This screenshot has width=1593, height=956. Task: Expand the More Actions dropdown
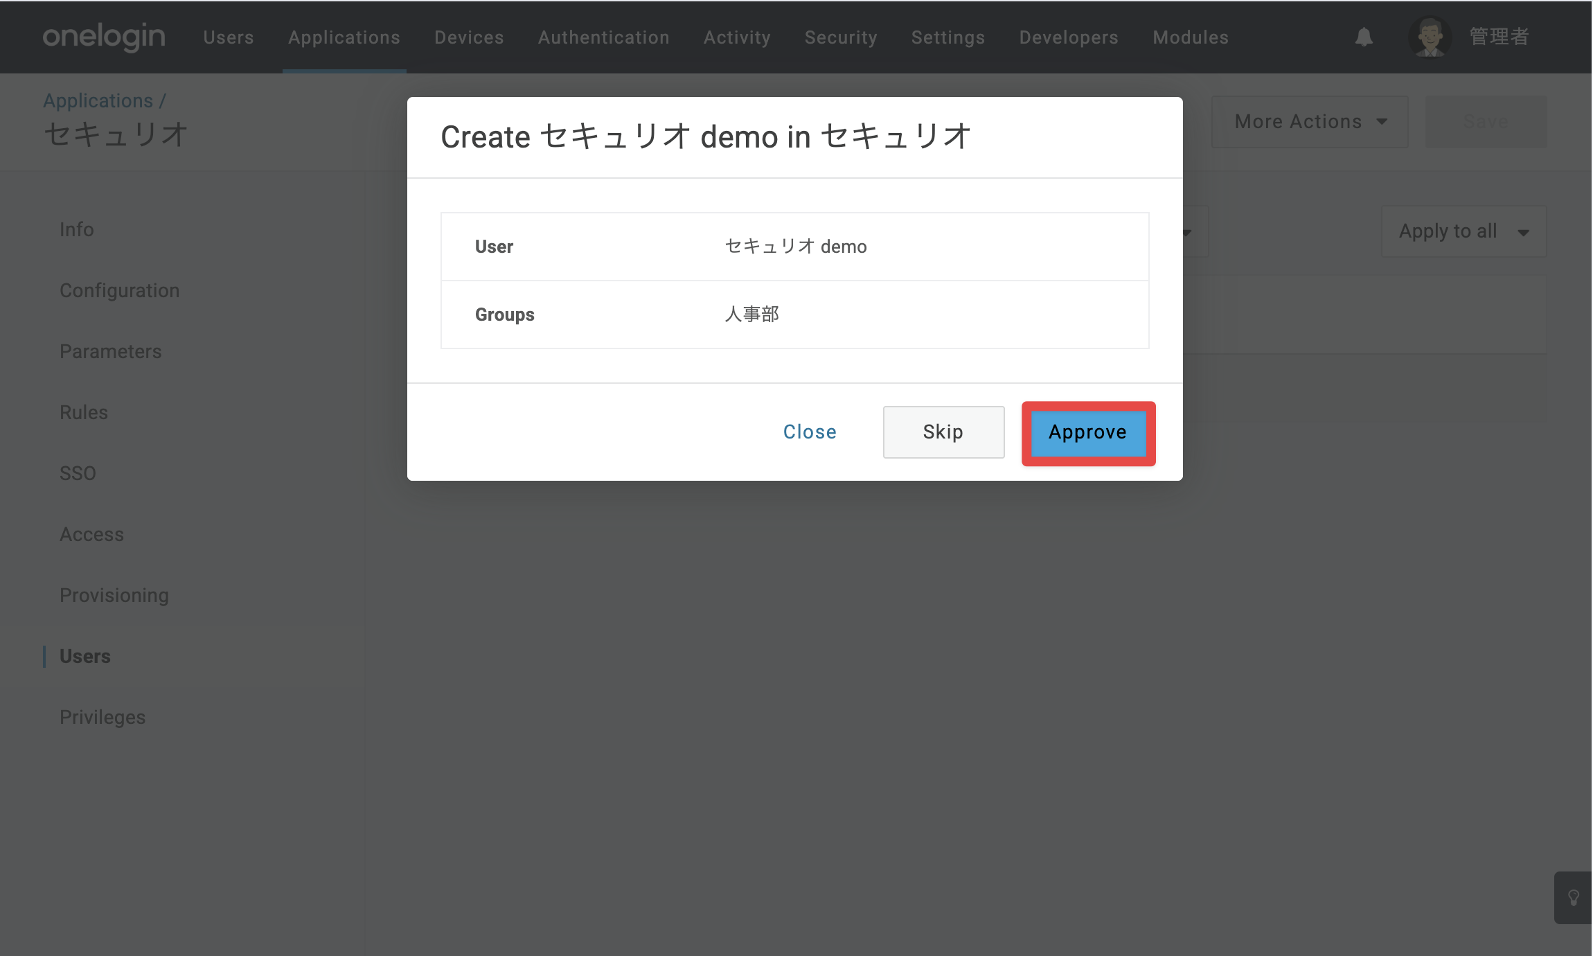1309,122
